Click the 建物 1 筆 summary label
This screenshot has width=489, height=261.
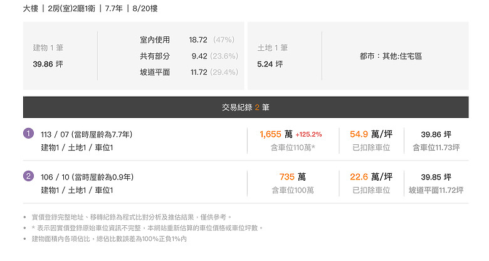(48, 48)
